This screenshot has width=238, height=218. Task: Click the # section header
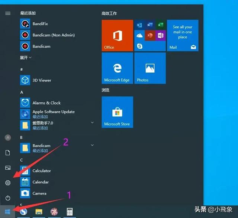pos(22,69)
